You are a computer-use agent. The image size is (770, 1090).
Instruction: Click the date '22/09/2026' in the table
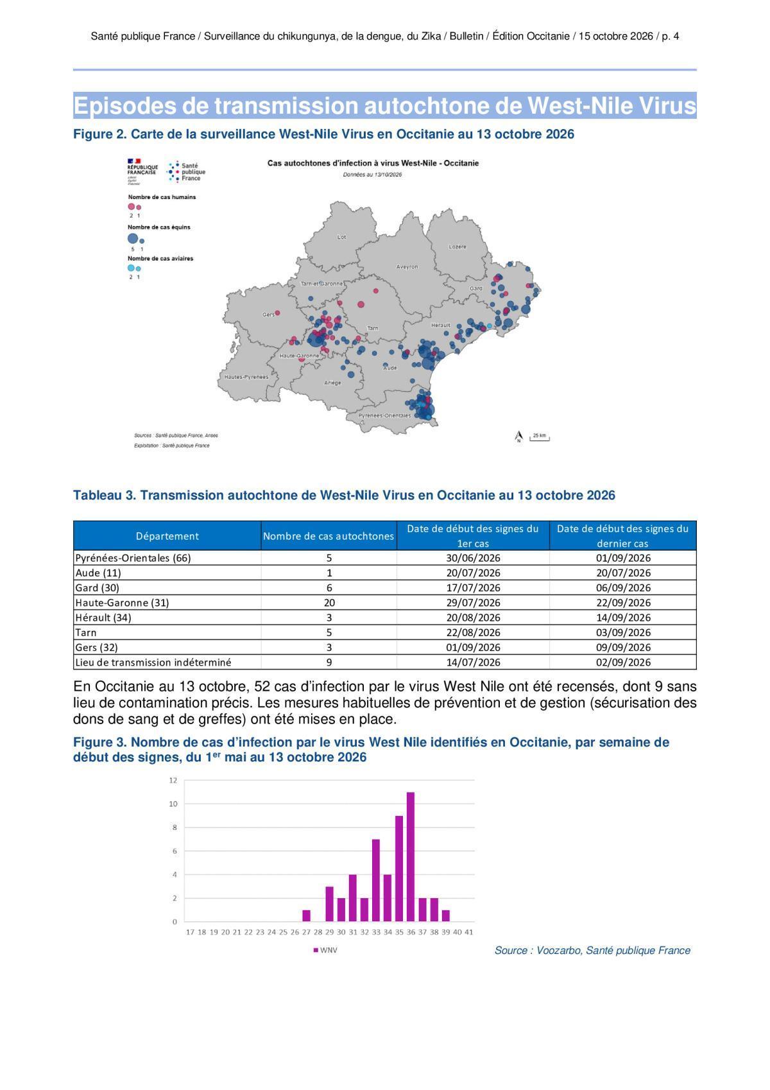pos(623,603)
